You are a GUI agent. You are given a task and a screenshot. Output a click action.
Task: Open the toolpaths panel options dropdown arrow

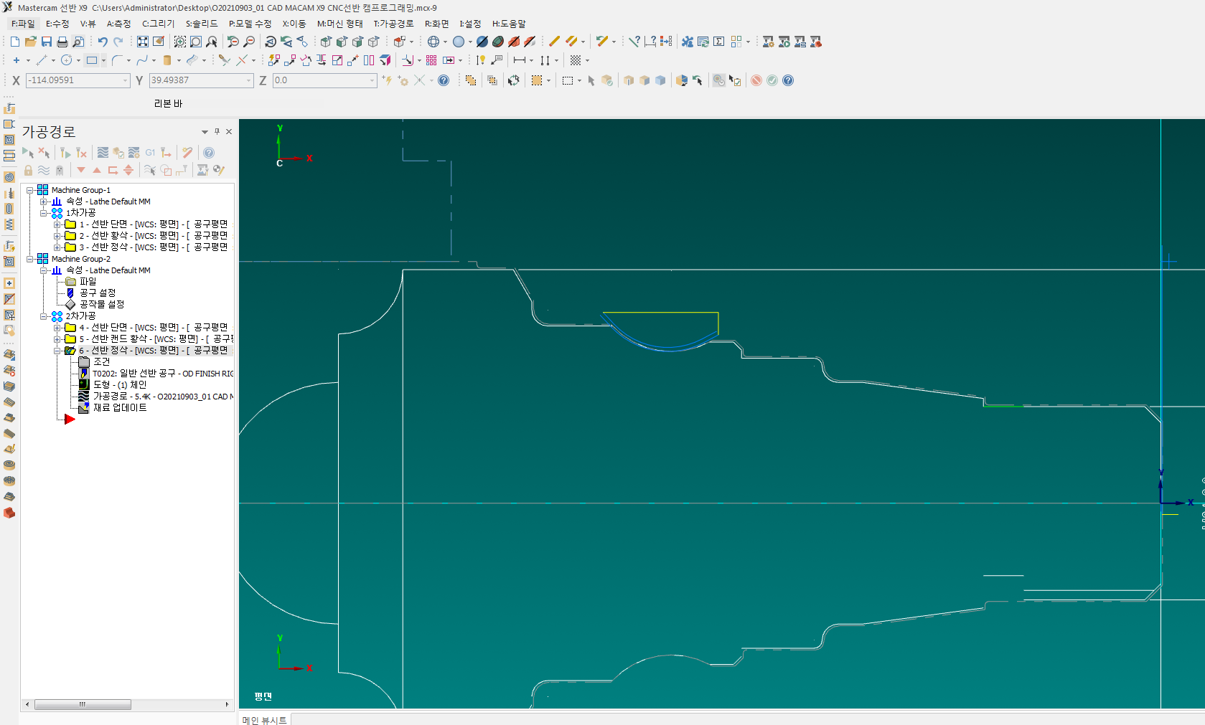[x=205, y=132]
